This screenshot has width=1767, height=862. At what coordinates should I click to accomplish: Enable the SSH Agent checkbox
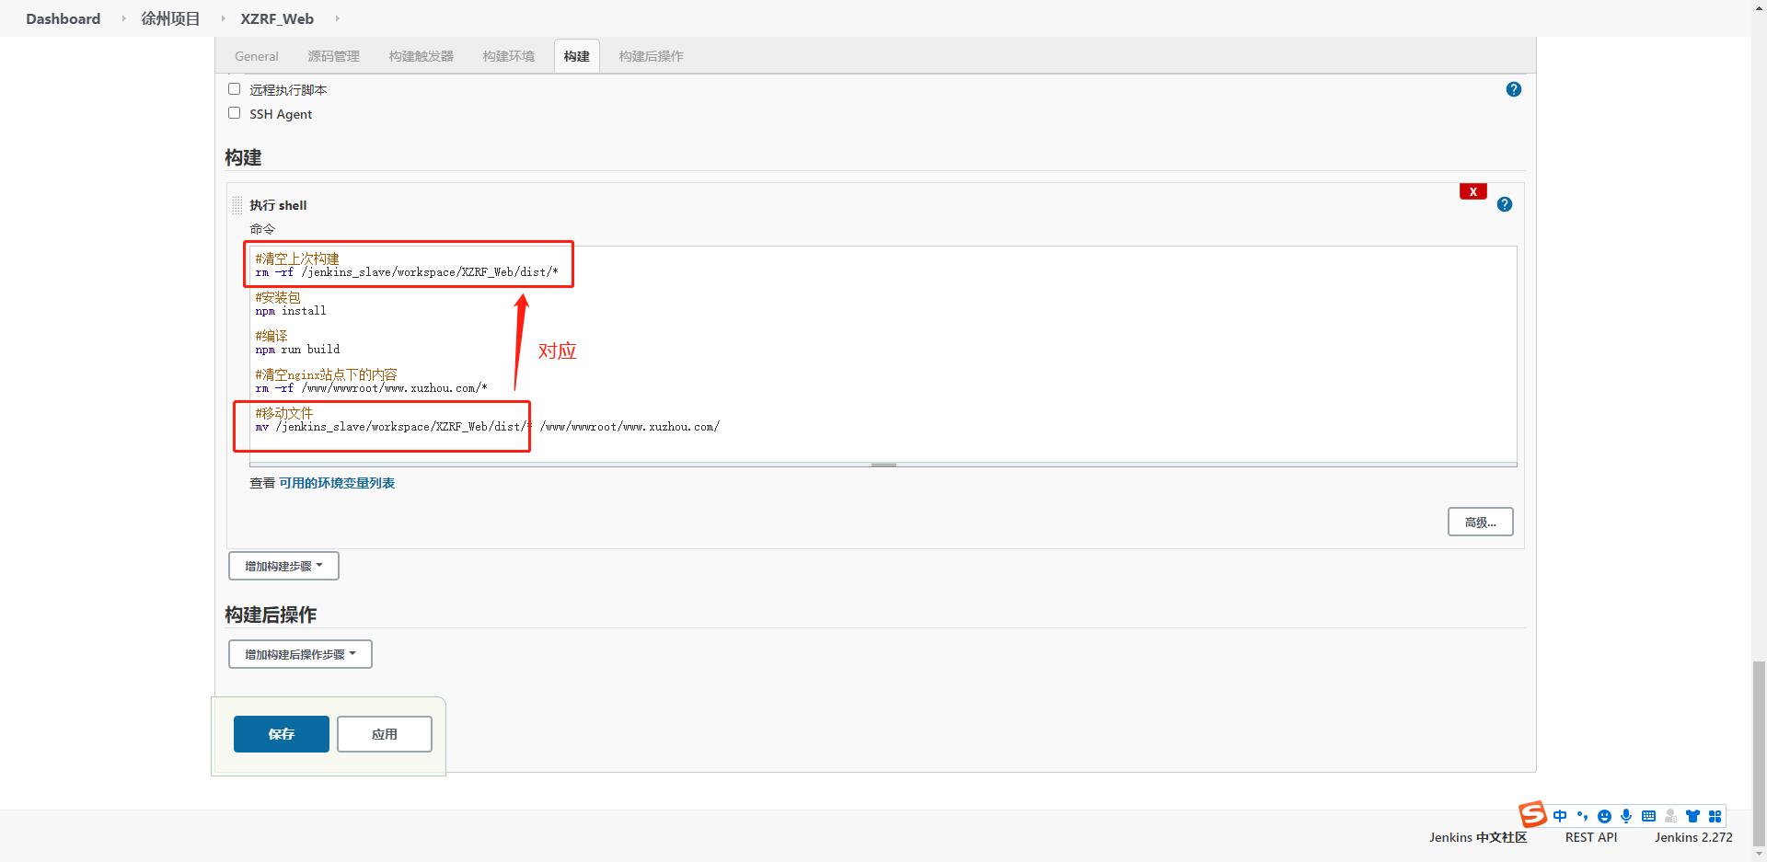point(234,113)
